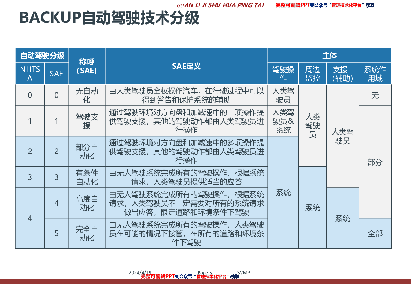Click the 周边监控 column header
411x284 pixels.
pyautogui.click(x=313, y=74)
